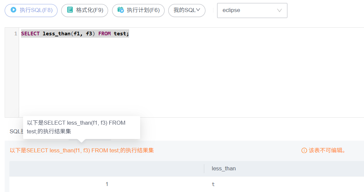
Task: Open the eclipse theme selector
Action: (x=248, y=10)
